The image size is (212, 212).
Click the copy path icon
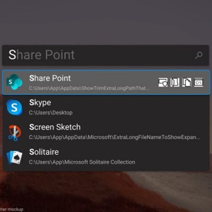[x=187, y=82]
